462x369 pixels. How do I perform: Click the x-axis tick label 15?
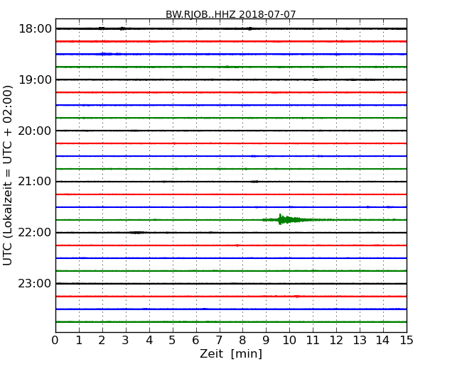[407, 341]
